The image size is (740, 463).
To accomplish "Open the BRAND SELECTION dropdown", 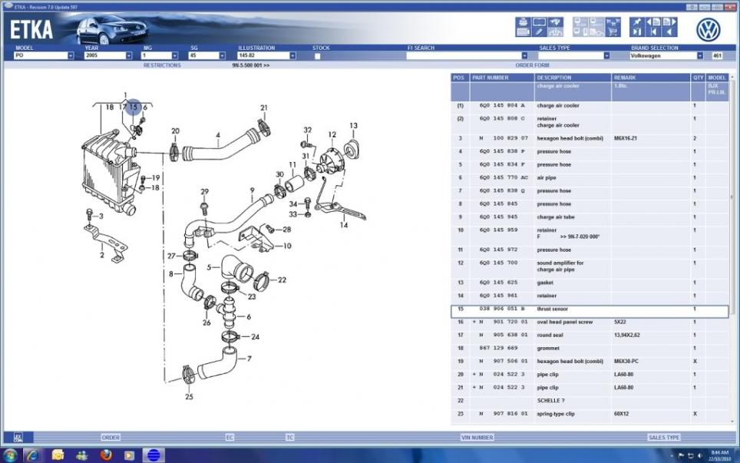I will click(700, 56).
